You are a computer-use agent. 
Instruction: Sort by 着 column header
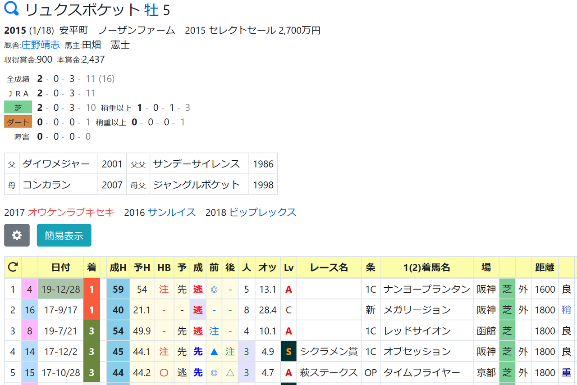tap(92, 267)
